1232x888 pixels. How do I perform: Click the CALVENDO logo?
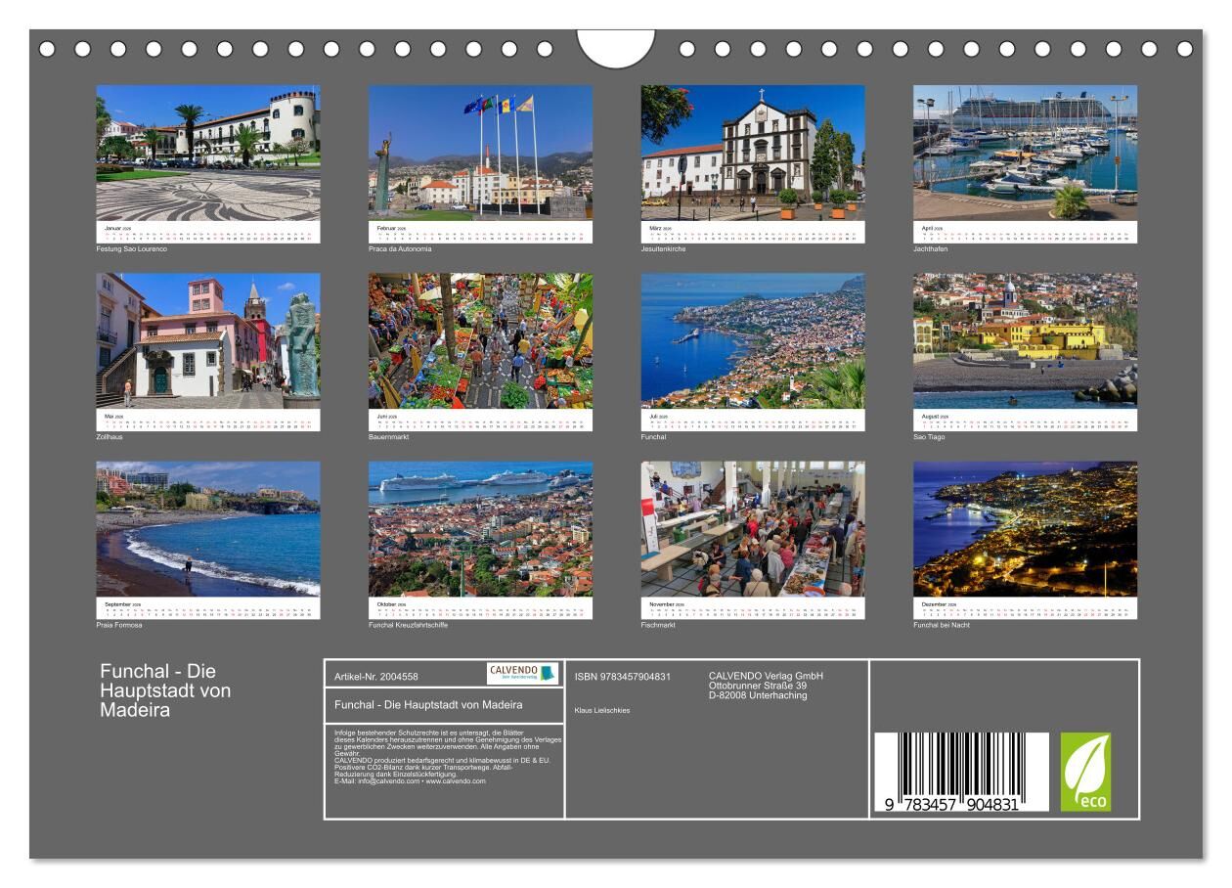(x=522, y=673)
